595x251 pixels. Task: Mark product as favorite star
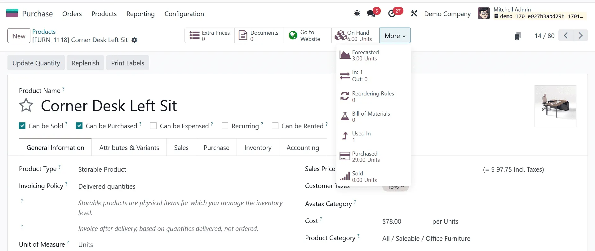pos(26,105)
